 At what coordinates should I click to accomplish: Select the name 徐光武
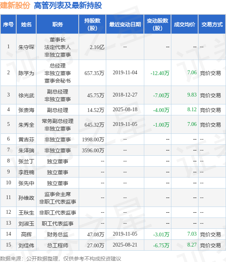click(26, 95)
